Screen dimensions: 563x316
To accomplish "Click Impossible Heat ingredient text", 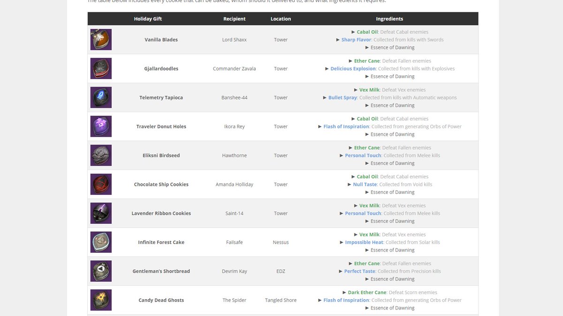I will tap(364, 243).
